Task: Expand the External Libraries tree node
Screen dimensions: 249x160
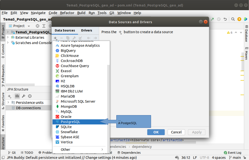Action: (8, 37)
